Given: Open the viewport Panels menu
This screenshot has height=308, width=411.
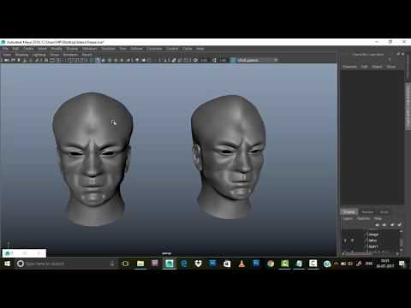Looking at the screenshot, I should tap(86, 55).
